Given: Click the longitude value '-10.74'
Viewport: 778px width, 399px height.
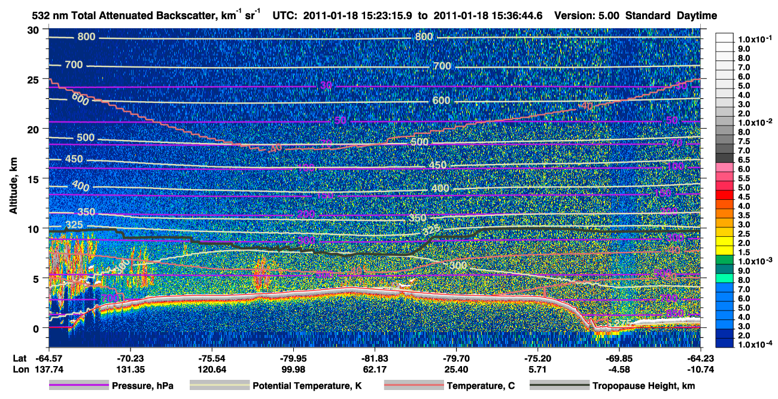Looking at the screenshot, I should [700, 368].
